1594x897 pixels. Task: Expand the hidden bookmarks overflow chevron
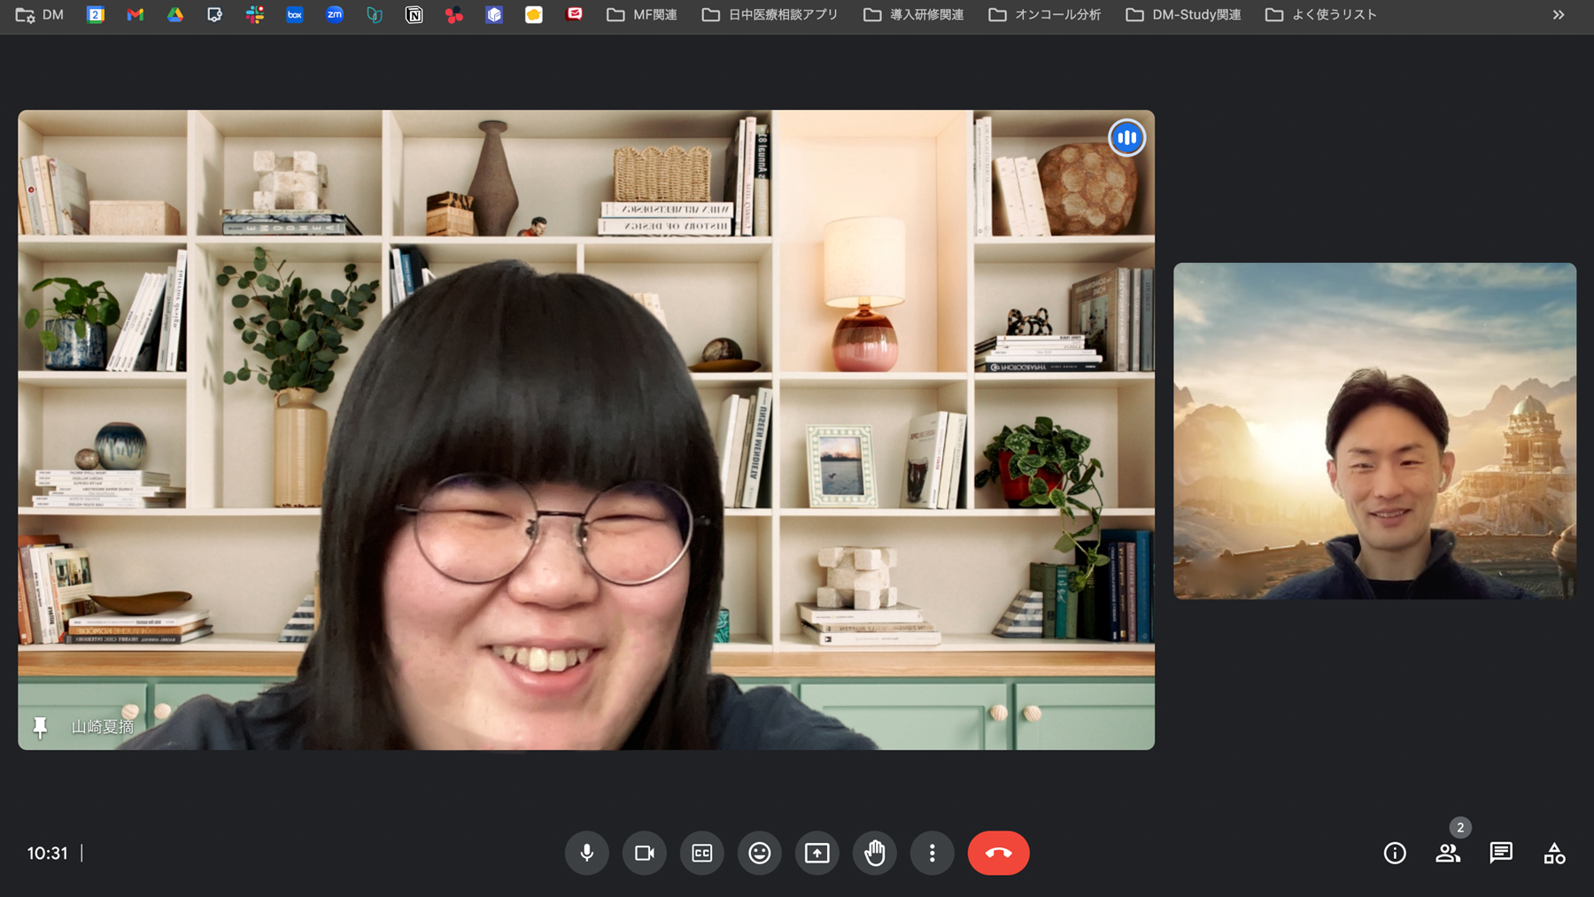coord(1559,15)
